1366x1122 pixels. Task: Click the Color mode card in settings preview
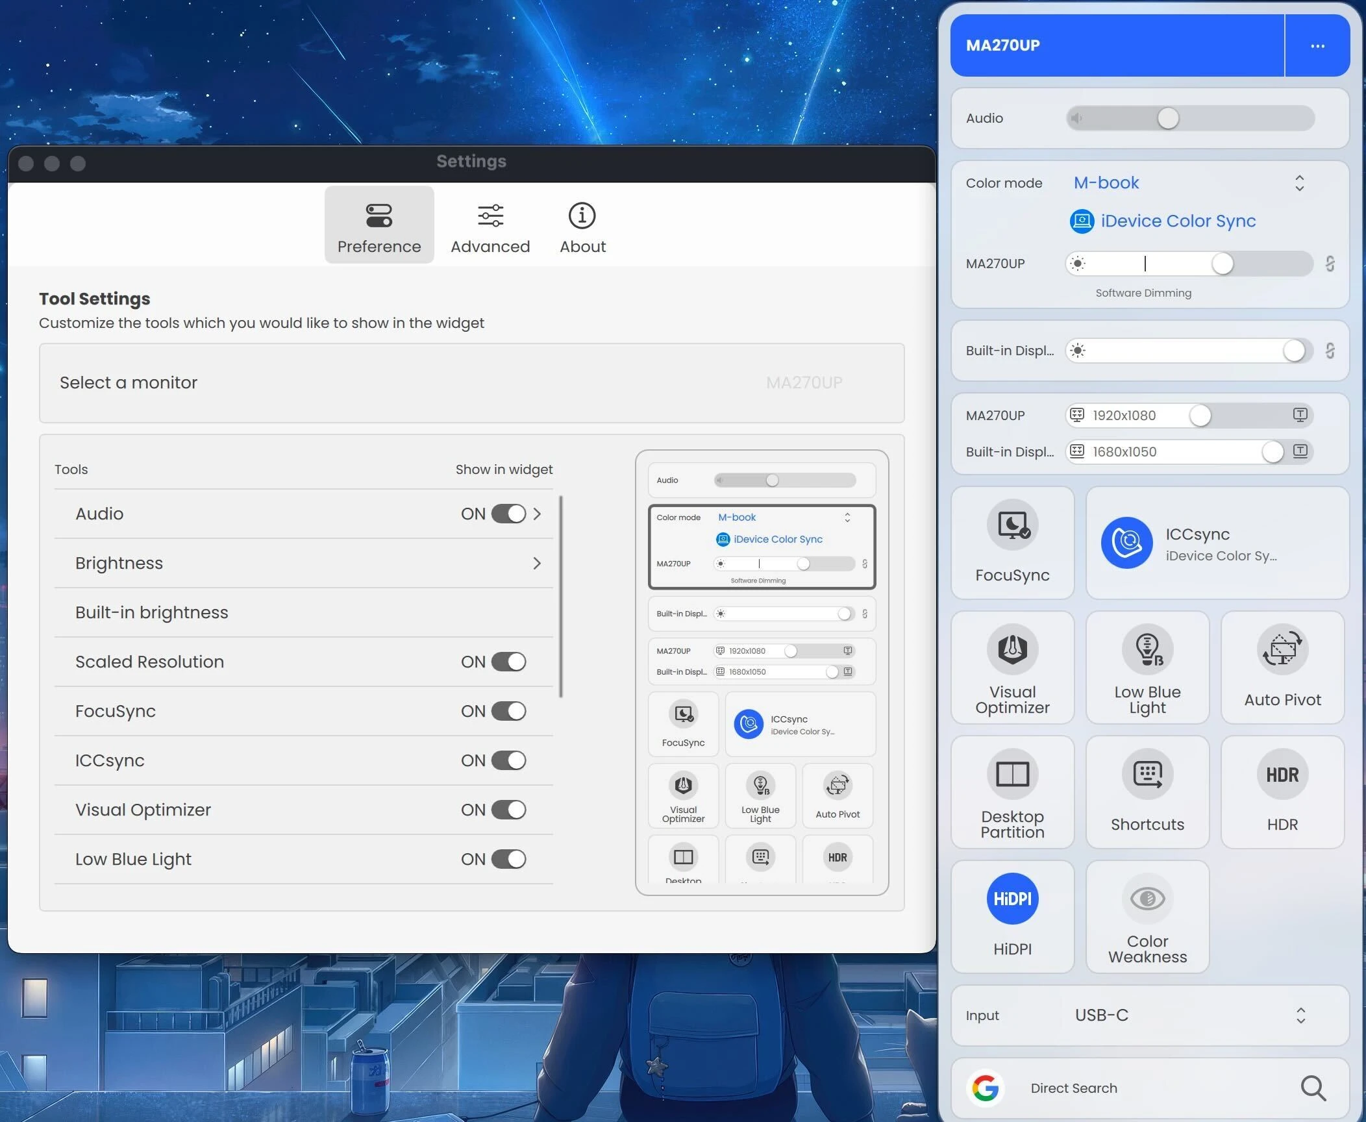[x=762, y=547]
